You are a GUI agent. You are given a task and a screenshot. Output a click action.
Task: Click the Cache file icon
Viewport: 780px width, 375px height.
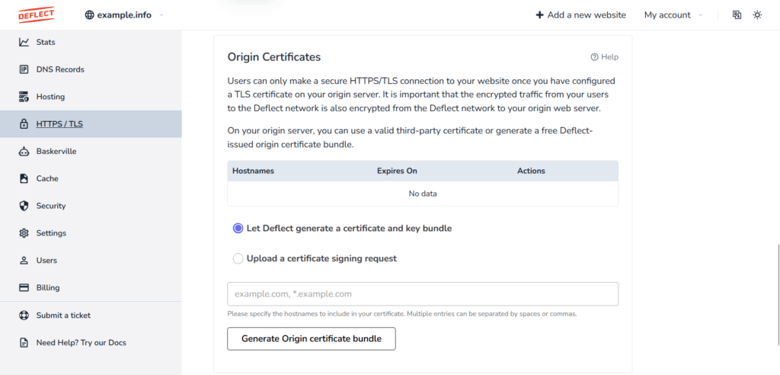coord(24,178)
